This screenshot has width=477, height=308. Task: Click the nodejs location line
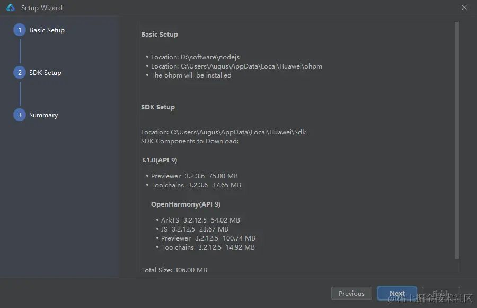coord(195,57)
